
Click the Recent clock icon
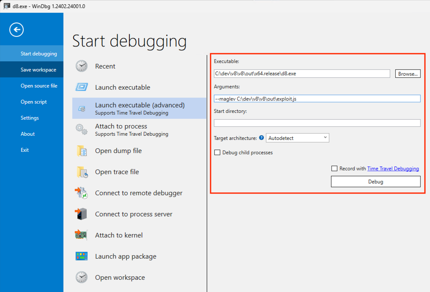coord(82,66)
